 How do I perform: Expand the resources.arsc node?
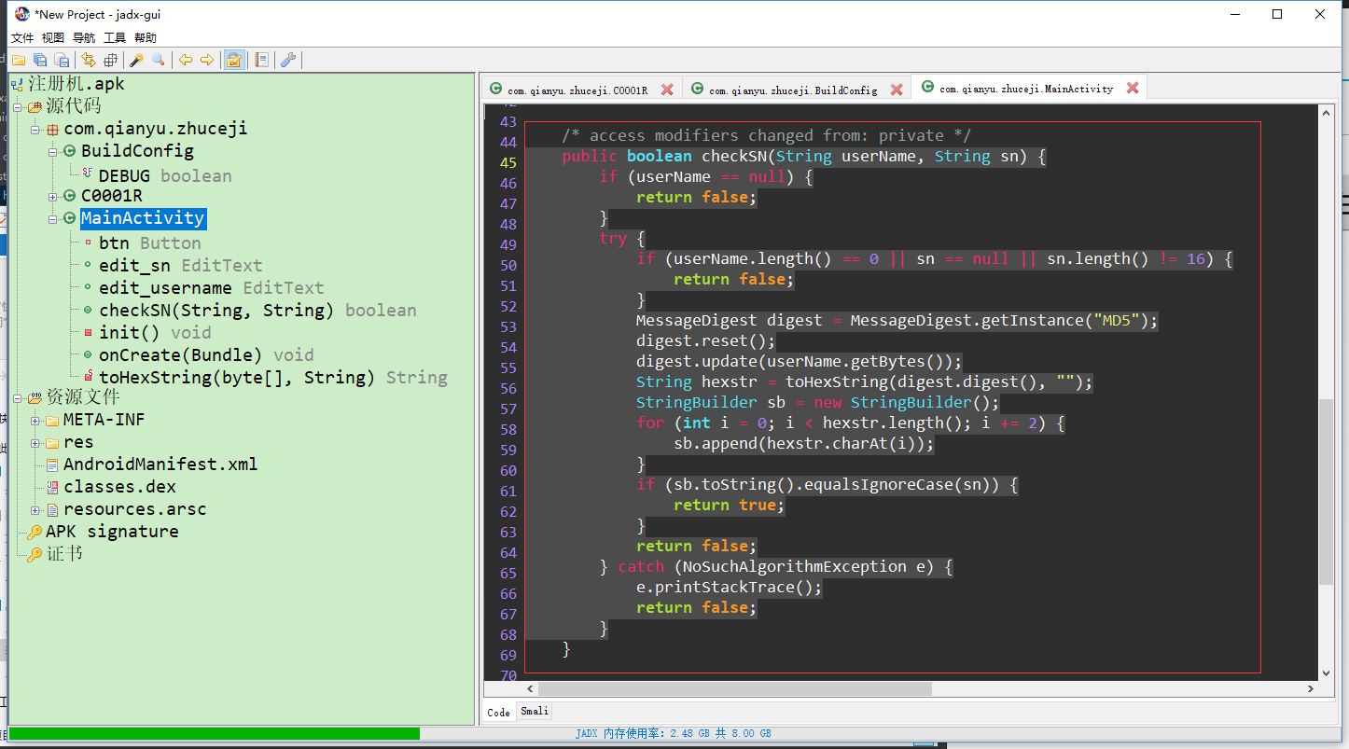pos(35,509)
